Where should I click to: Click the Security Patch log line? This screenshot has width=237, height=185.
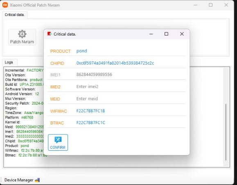(24, 103)
